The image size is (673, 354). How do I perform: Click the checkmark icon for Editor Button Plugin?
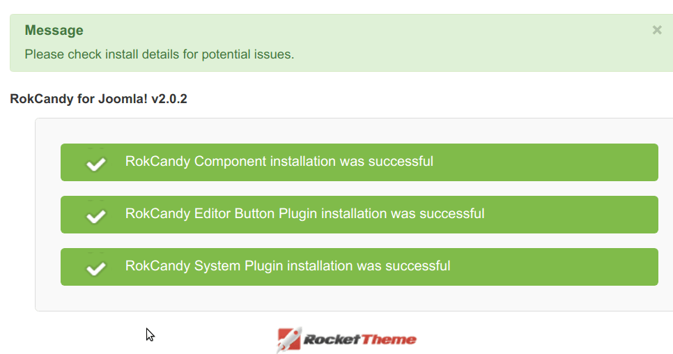[96, 216]
